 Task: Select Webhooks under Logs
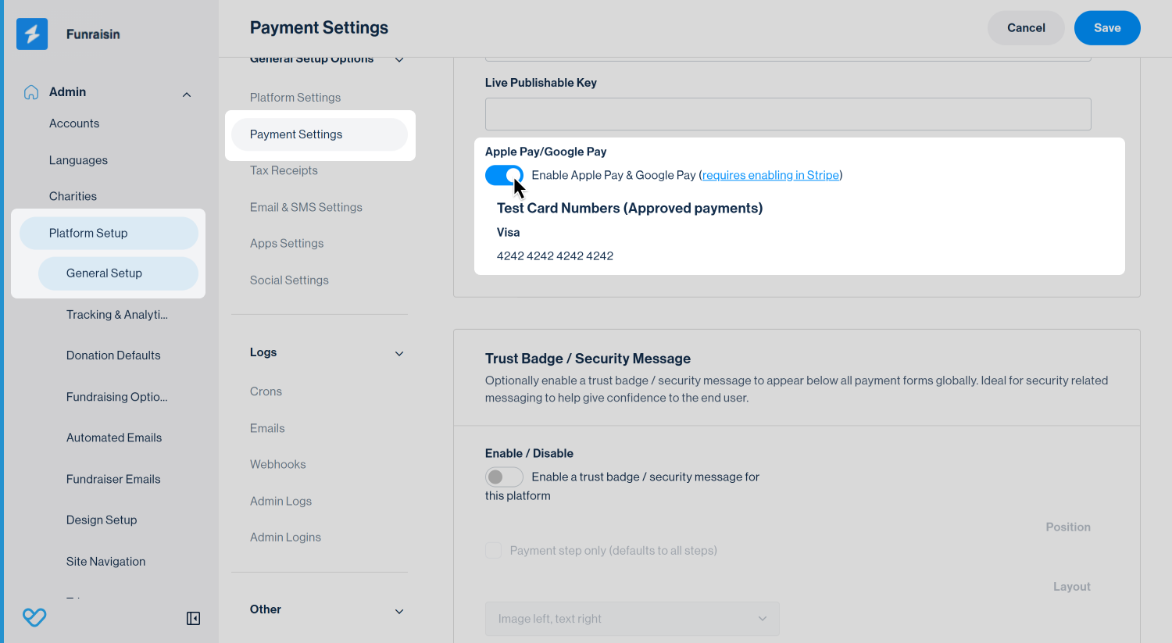point(278,464)
